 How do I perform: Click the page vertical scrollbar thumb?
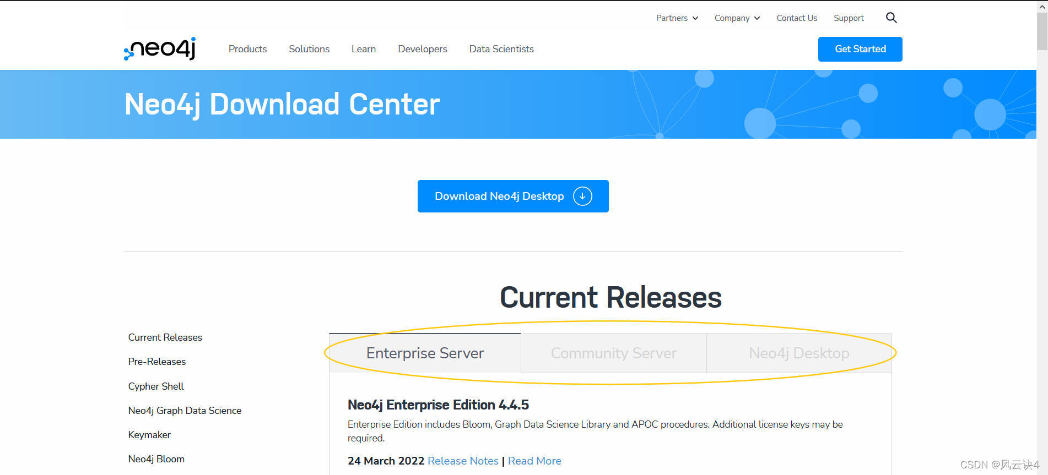click(x=1042, y=31)
